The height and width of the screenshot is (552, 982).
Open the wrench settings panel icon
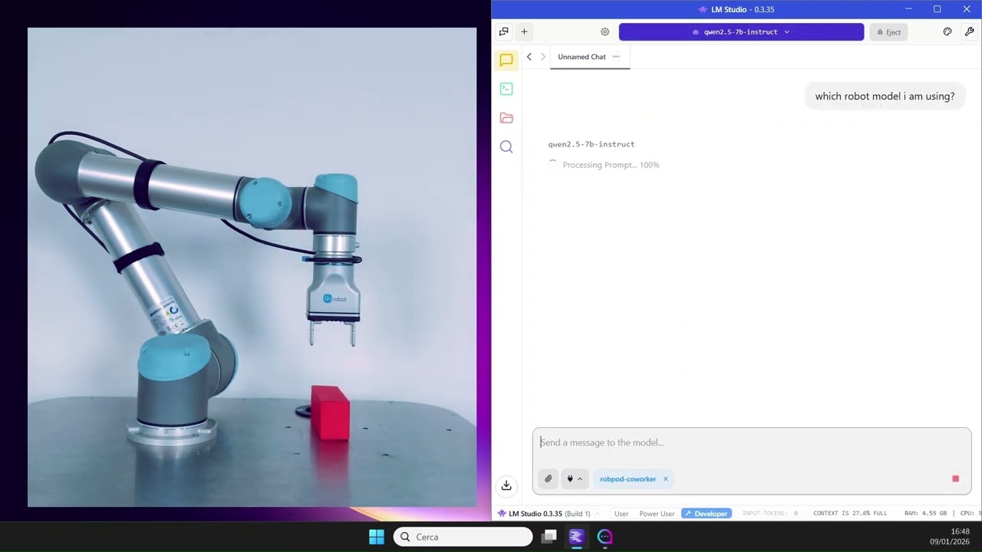[x=970, y=31]
